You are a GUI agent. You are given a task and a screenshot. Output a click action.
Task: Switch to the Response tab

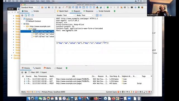[x=88, y=11]
